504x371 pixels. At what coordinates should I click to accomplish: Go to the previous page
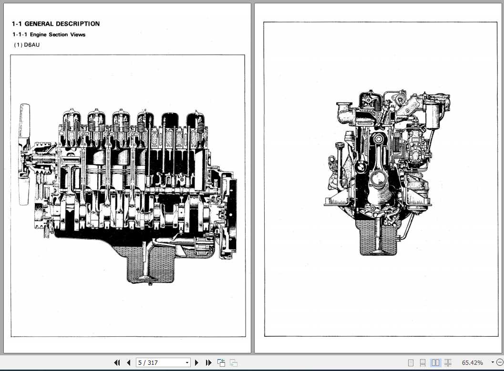128,362
